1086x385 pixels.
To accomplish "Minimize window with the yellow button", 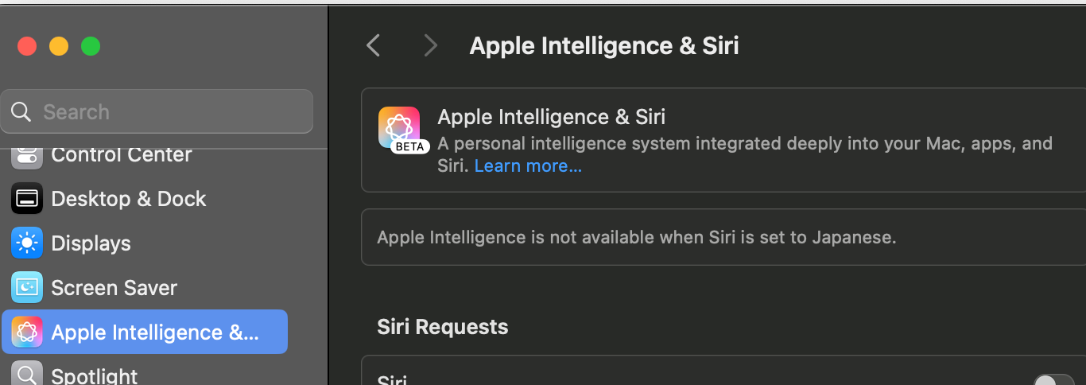I will [x=59, y=46].
